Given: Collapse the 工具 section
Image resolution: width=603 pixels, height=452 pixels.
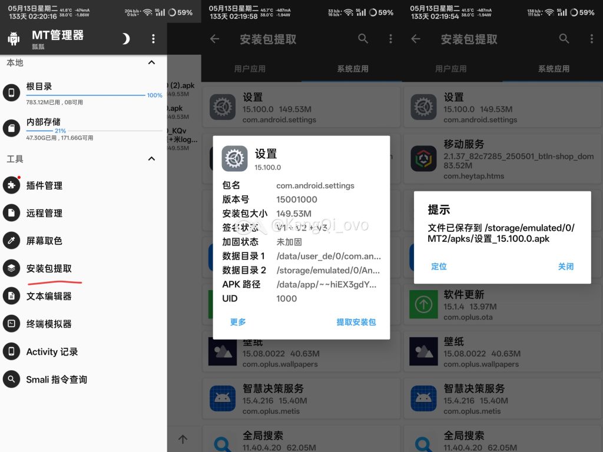Looking at the screenshot, I should pyautogui.click(x=151, y=159).
